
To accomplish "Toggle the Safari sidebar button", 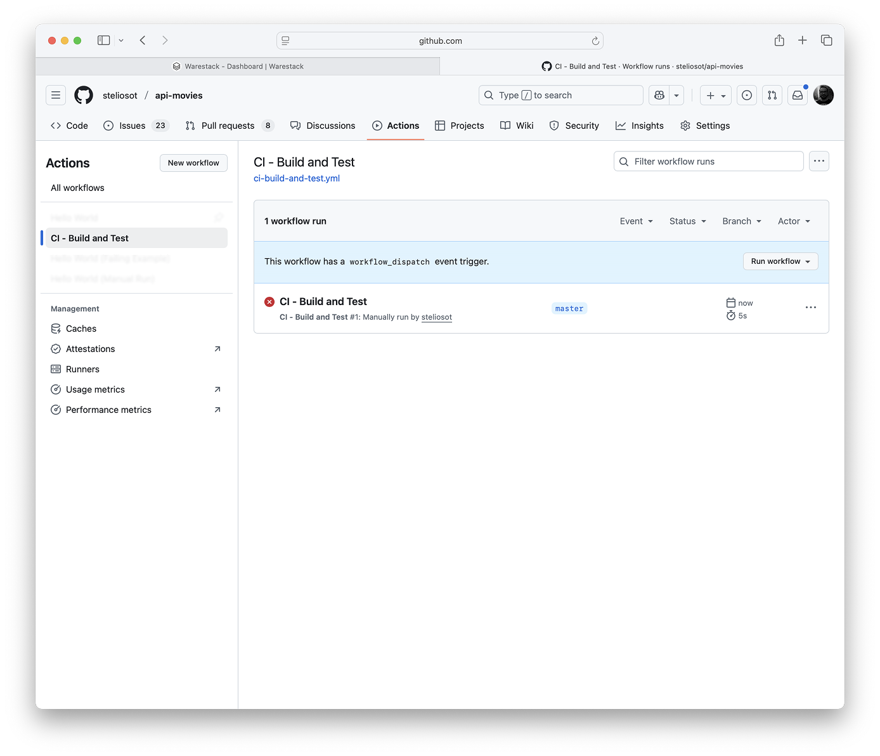I will [x=104, y=41].
